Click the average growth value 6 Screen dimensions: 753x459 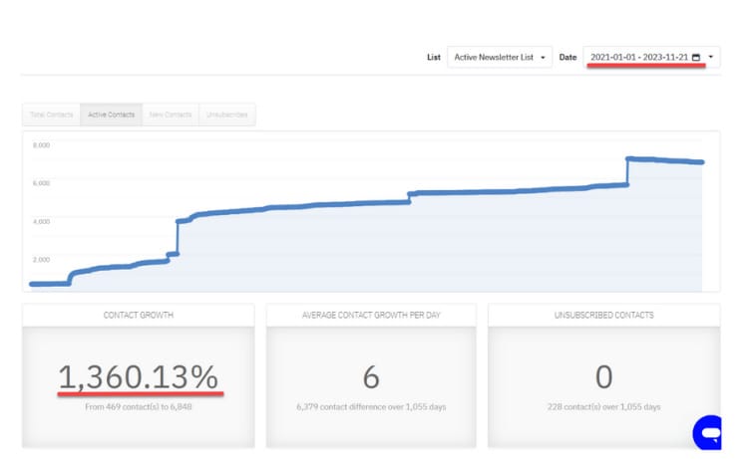click(x=371, y=377)
